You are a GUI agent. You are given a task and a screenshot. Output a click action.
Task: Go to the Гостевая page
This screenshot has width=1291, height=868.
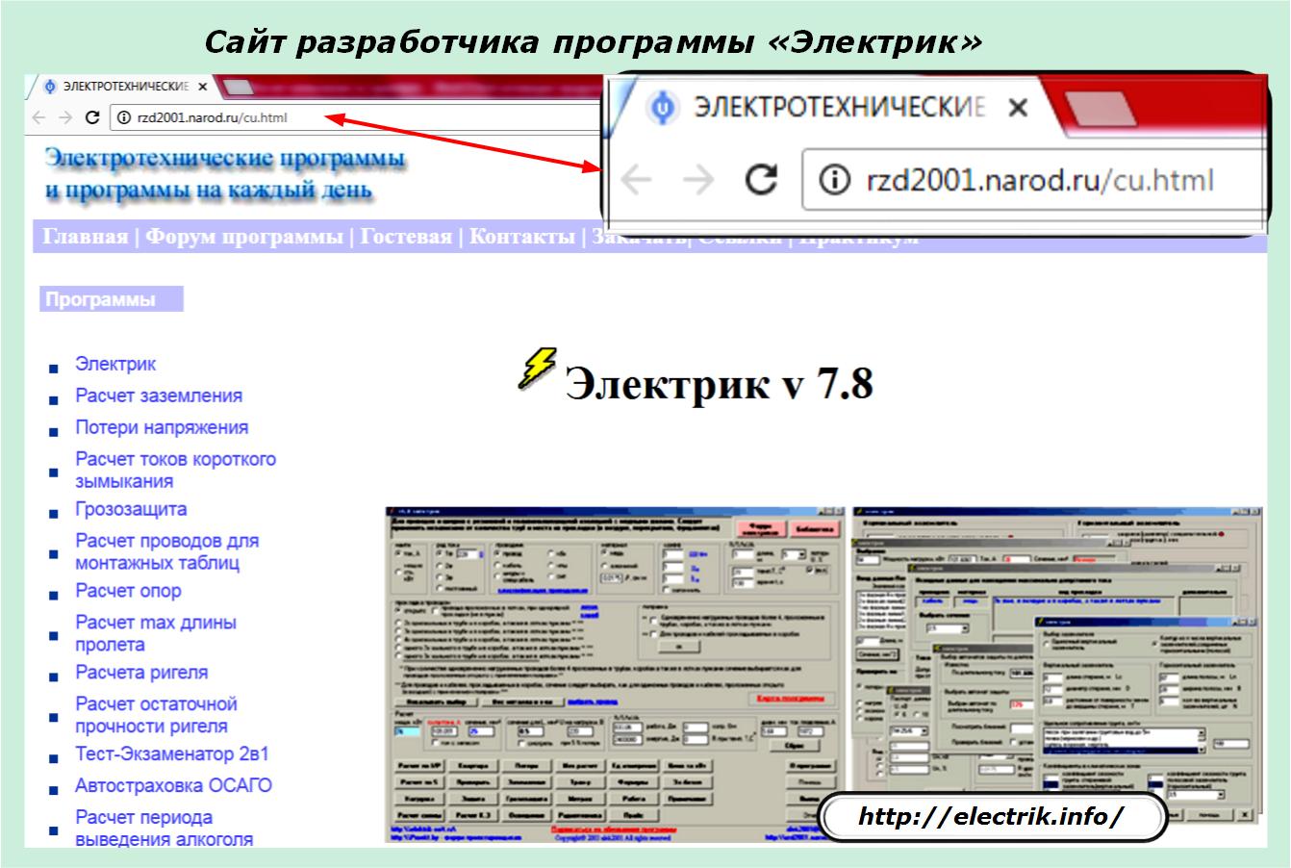[406, 238]
